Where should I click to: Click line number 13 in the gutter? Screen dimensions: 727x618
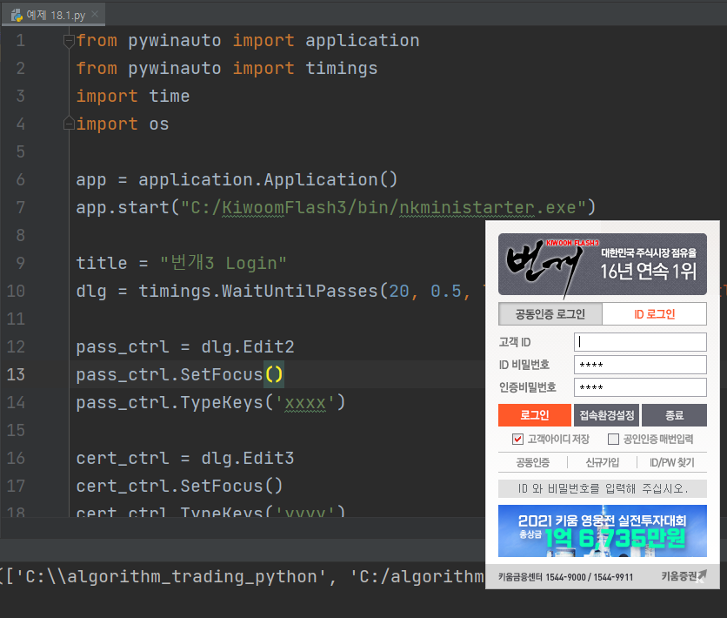coord(16,374)
